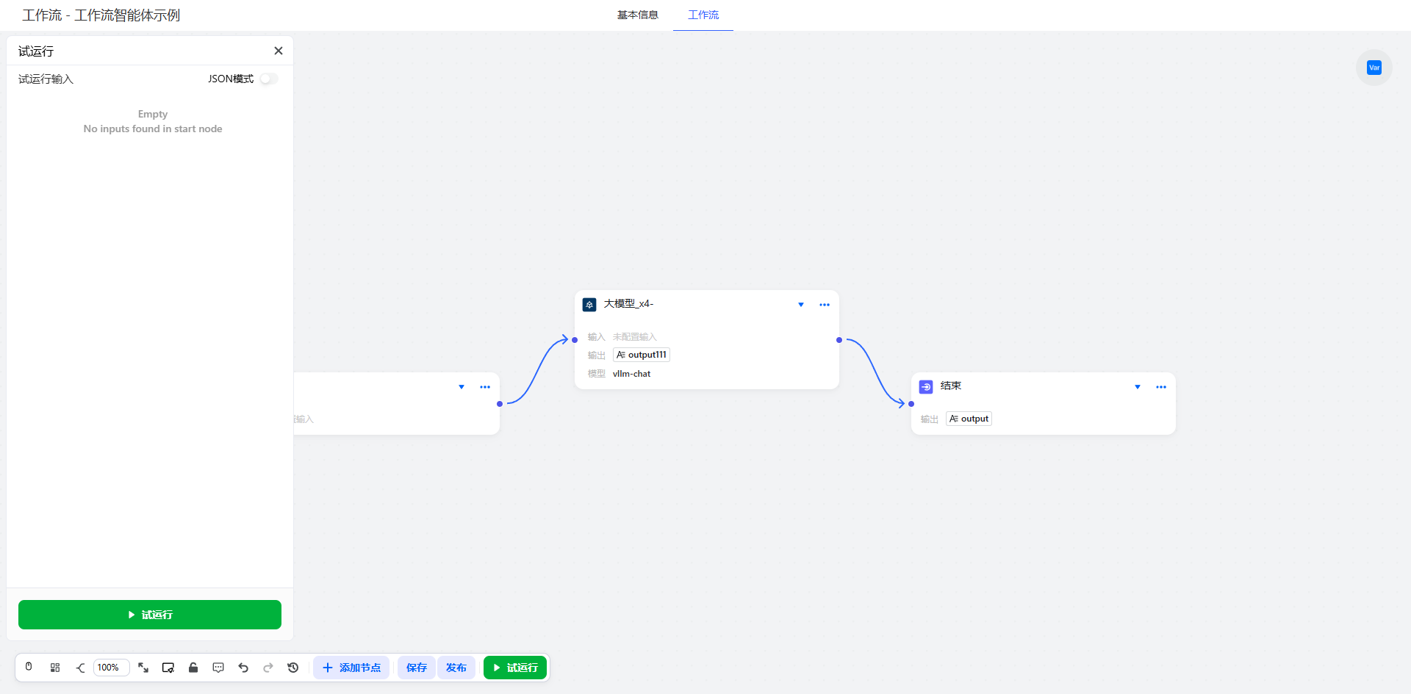
Task: Select the 工作流 tab
Action: [x=703, y=15]
